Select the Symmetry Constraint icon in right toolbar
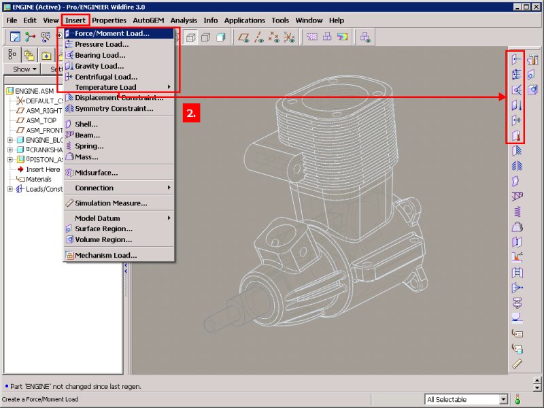 [x=517, y=166]
